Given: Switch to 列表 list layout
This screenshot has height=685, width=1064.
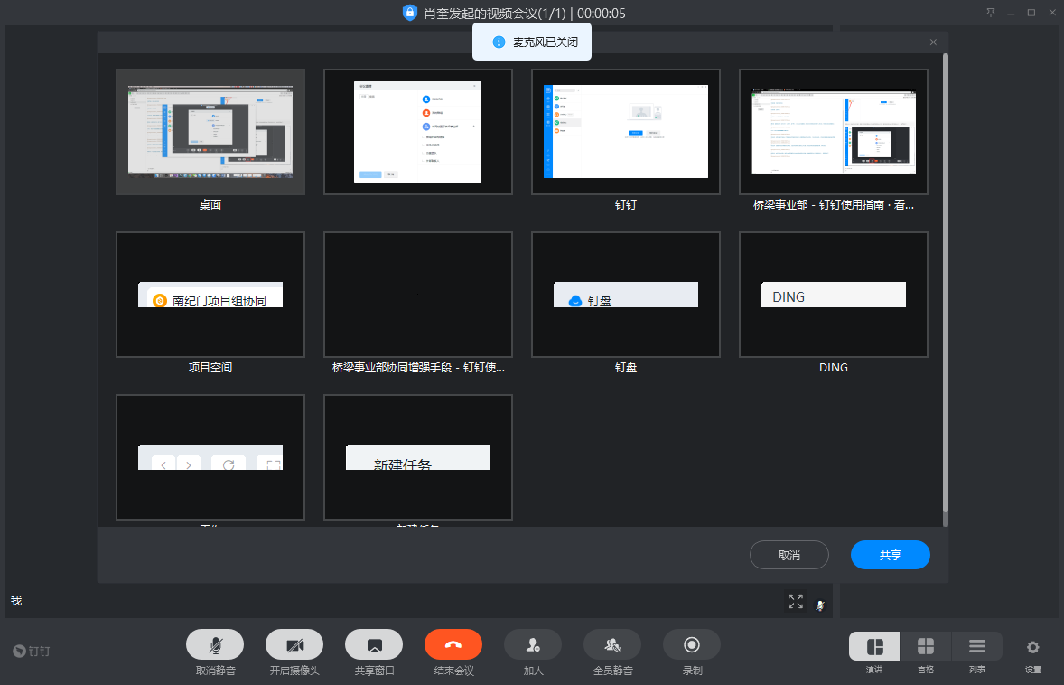Looking at the screenshot, I should [x=977, y=646].
